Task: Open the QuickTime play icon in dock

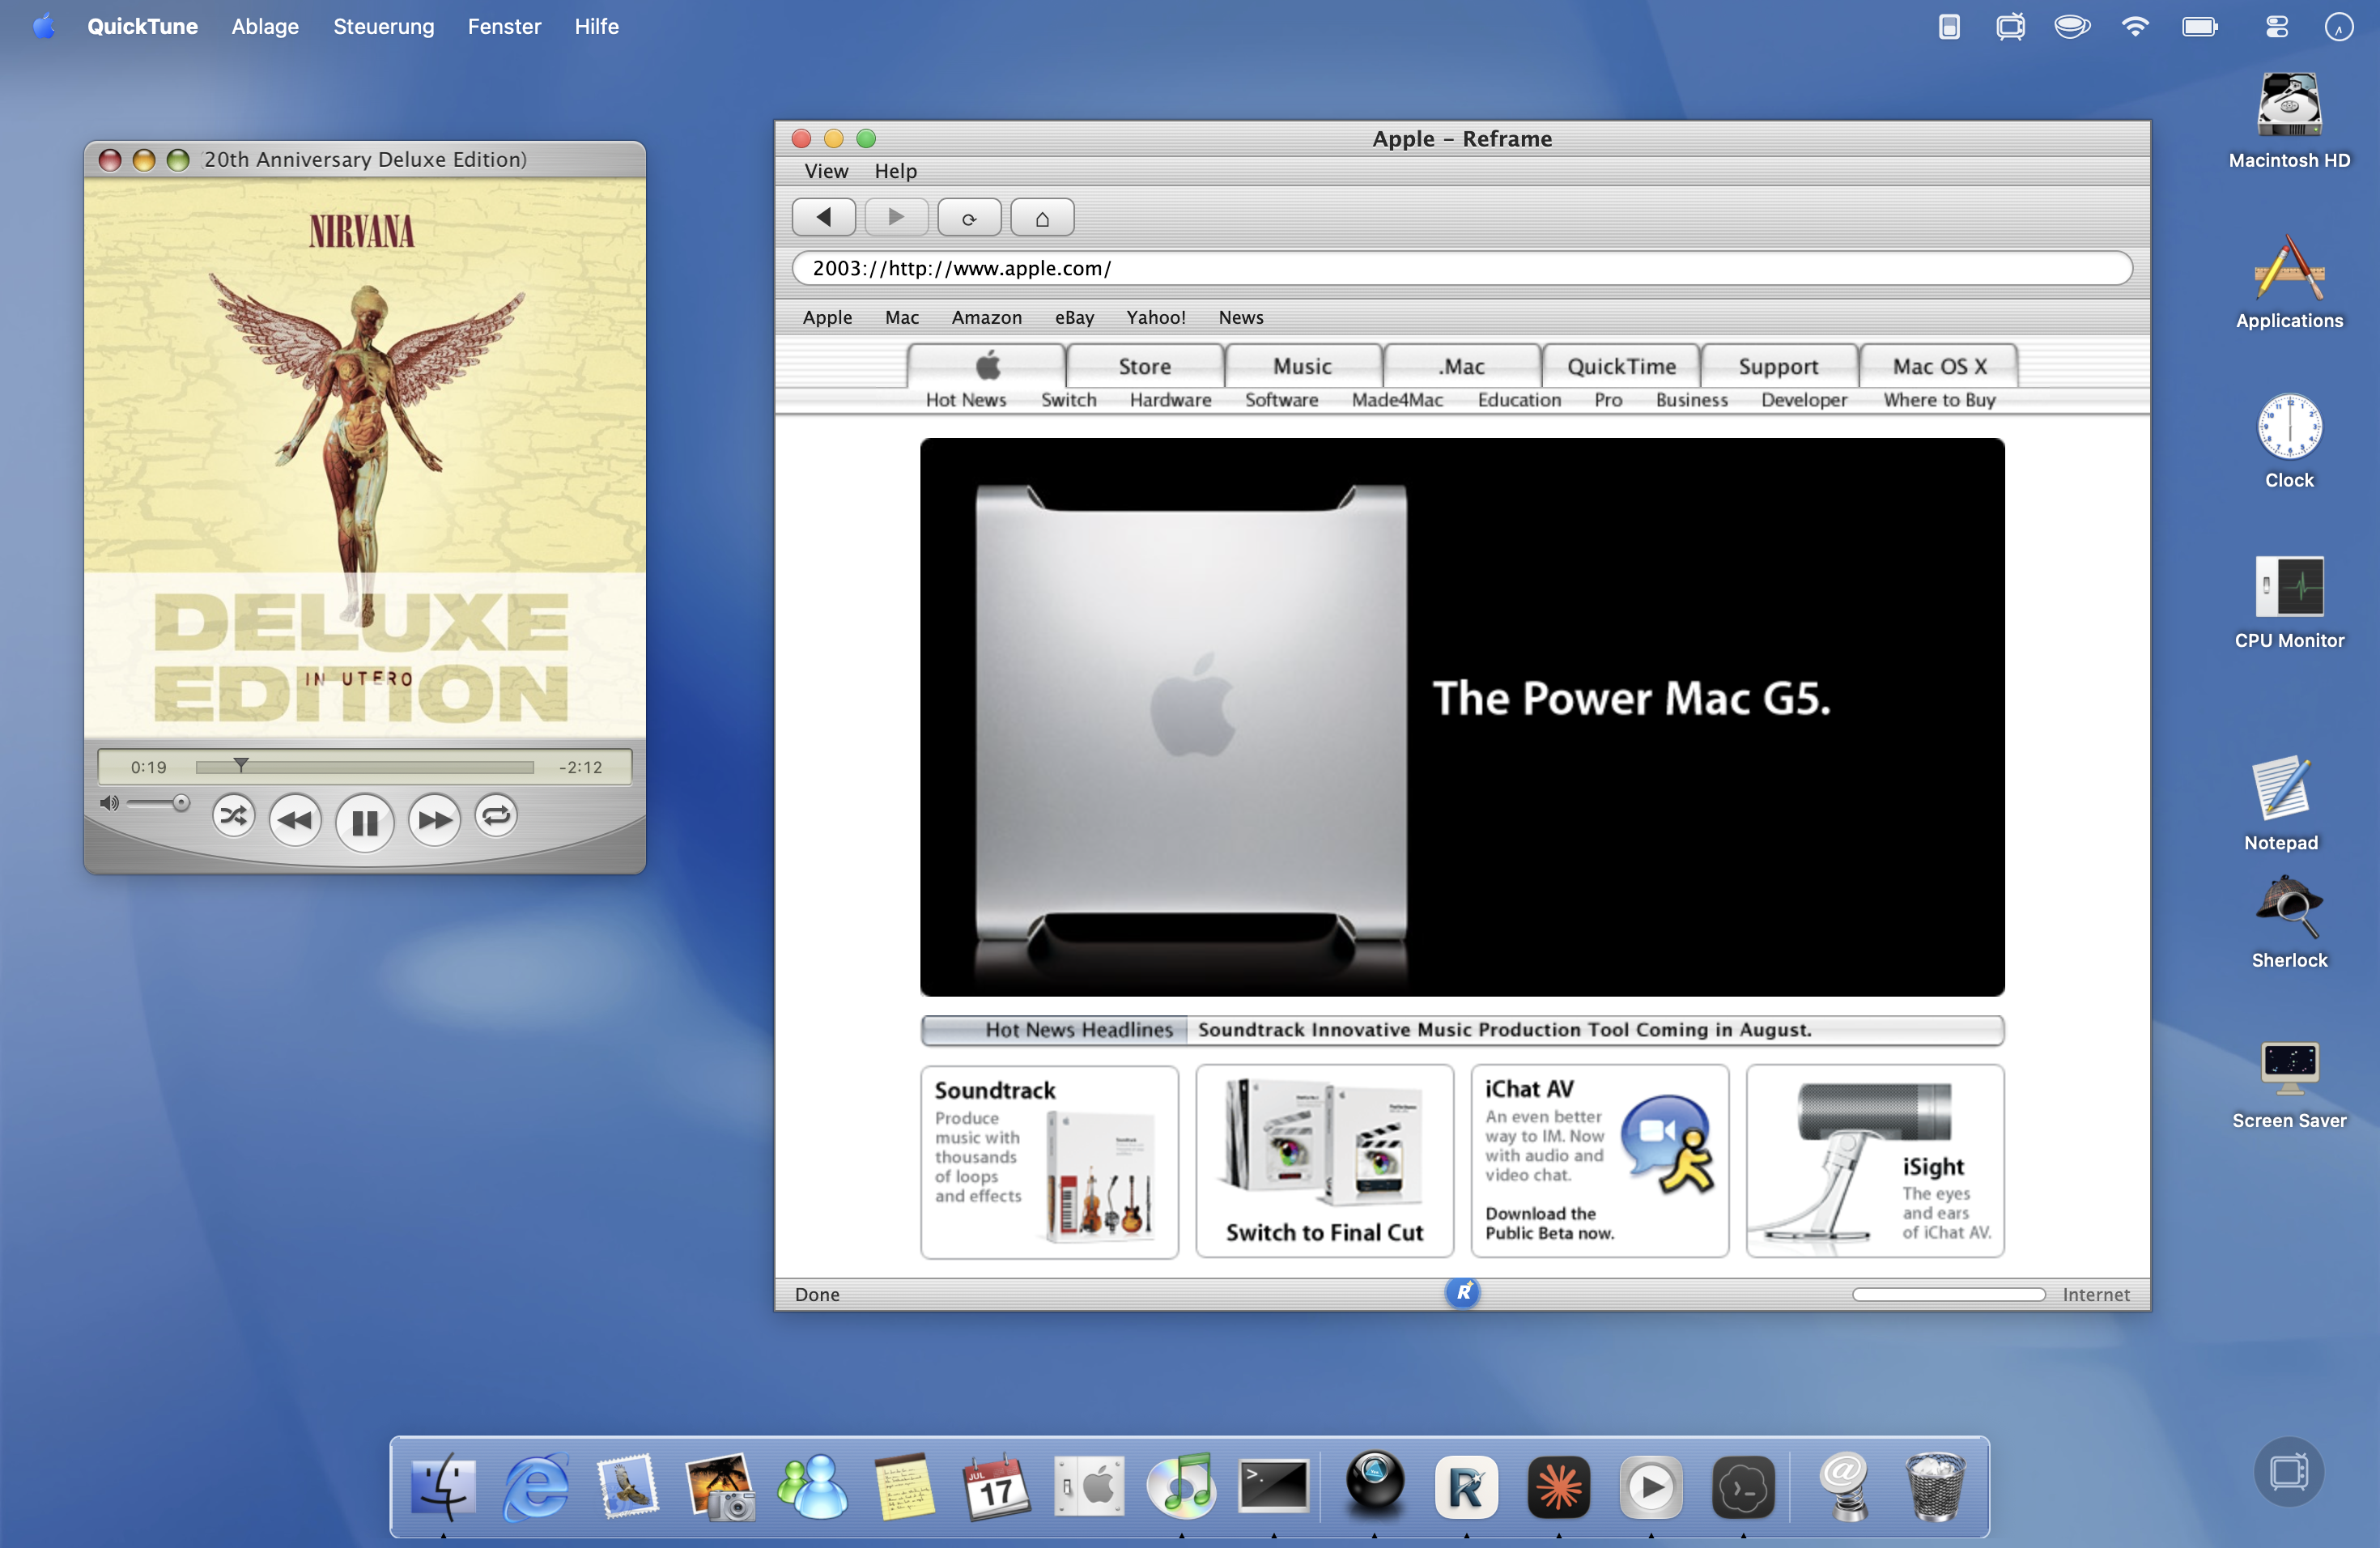Action: (1651, 1486)
